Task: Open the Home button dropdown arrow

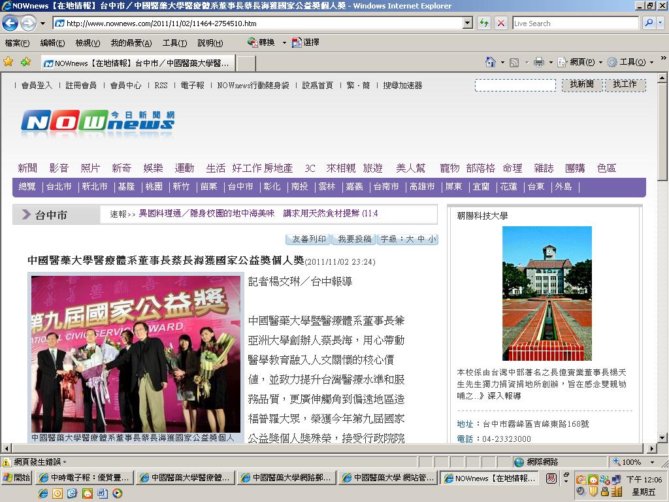Action: point(502,62)
